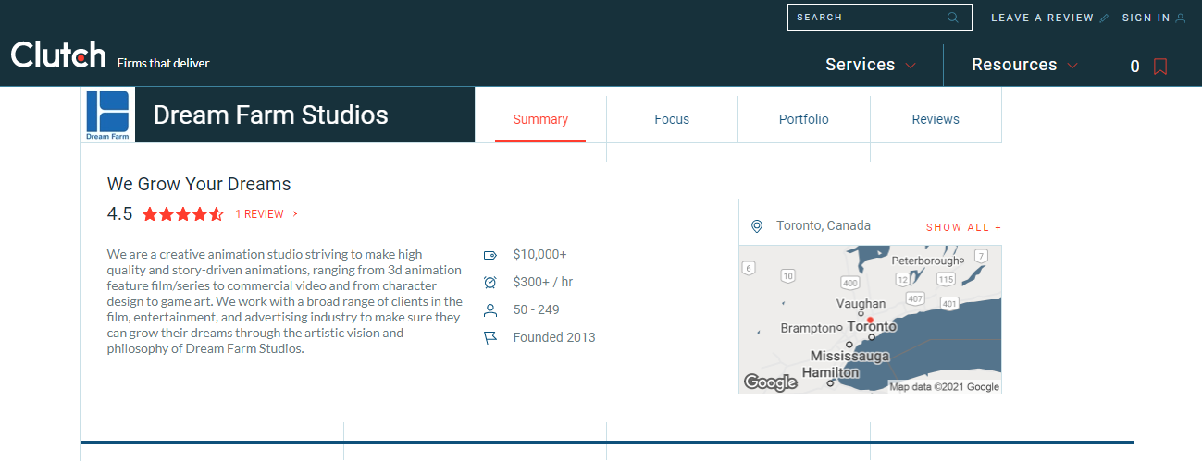The height and width of the screenshot is (461, 1202).
Task: Click the flag icon beside Founded 2013
Action: (490, 338)
